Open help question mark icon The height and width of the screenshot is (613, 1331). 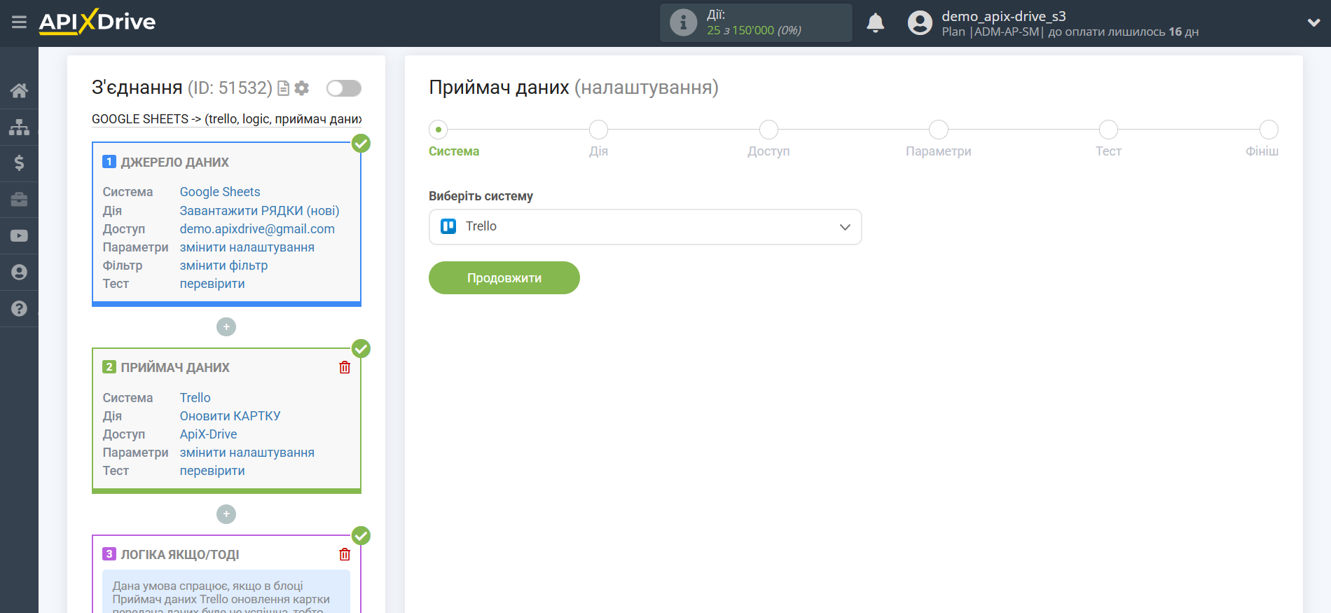pos(19,309)
